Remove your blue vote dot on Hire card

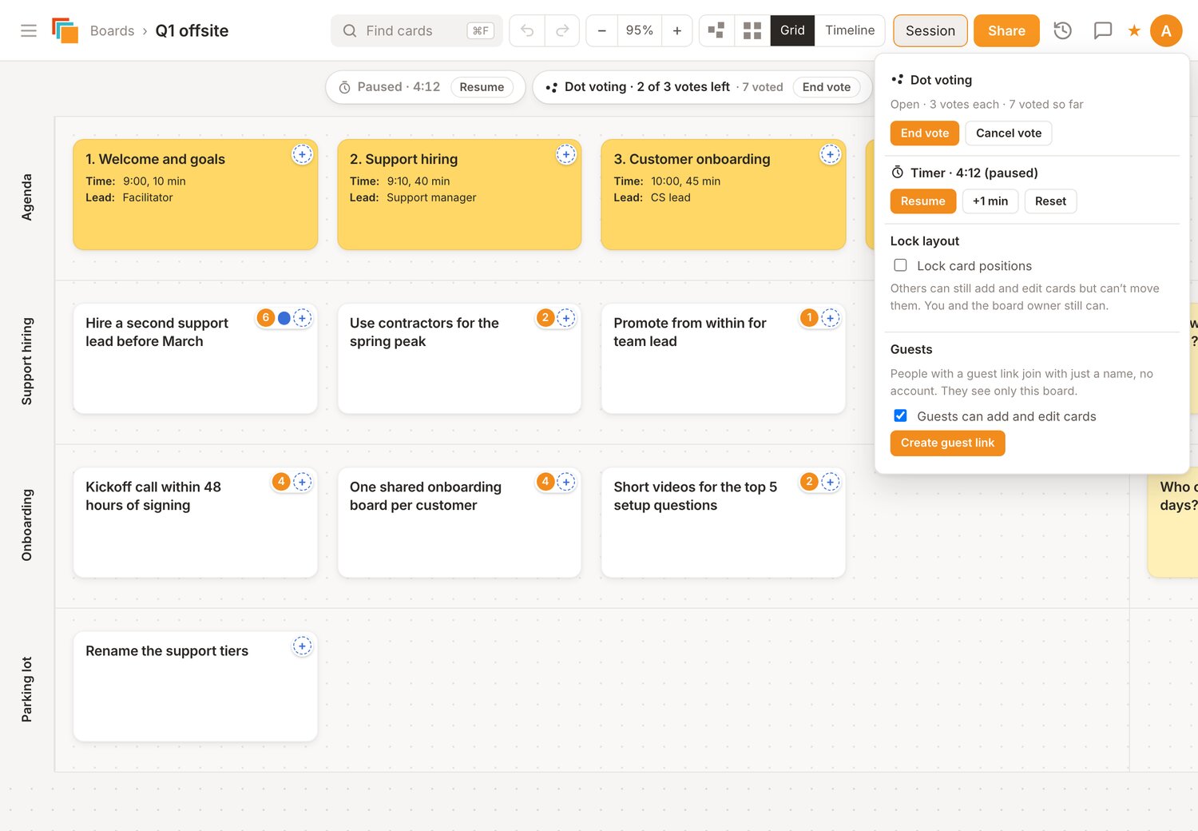pyautogui.click(x=284, y=318)
